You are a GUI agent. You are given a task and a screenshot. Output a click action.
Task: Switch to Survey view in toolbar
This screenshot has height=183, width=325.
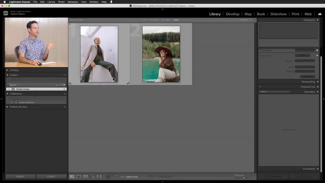92,177
